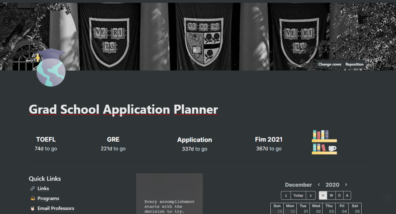Switch calendar to Agenda (A) view

tap(347, 195)
